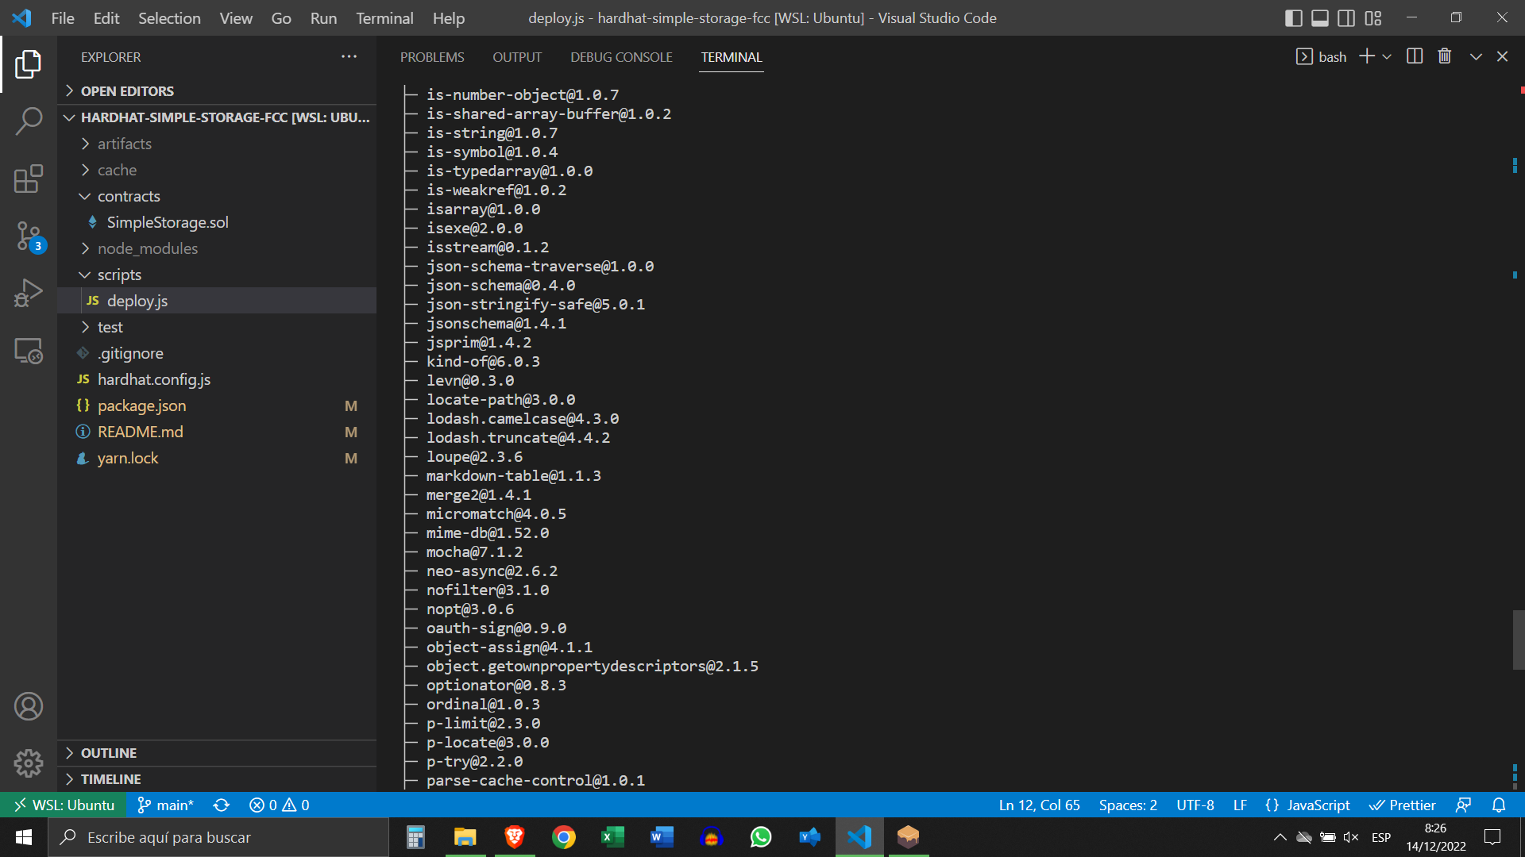Image resolution: width=1525 pixels, height=857 pixels.
Task: Toggle the secondary sidebar
Action: coord(1345,17)
